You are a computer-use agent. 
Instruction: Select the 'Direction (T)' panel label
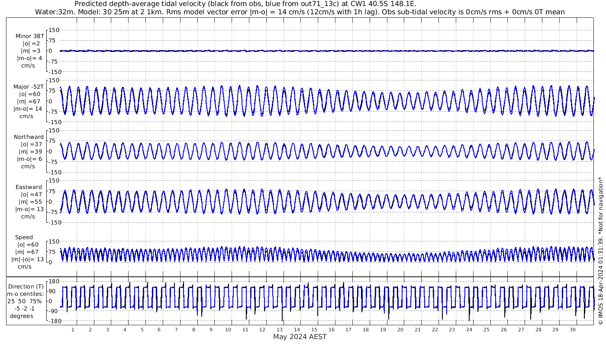click(27, 287)
